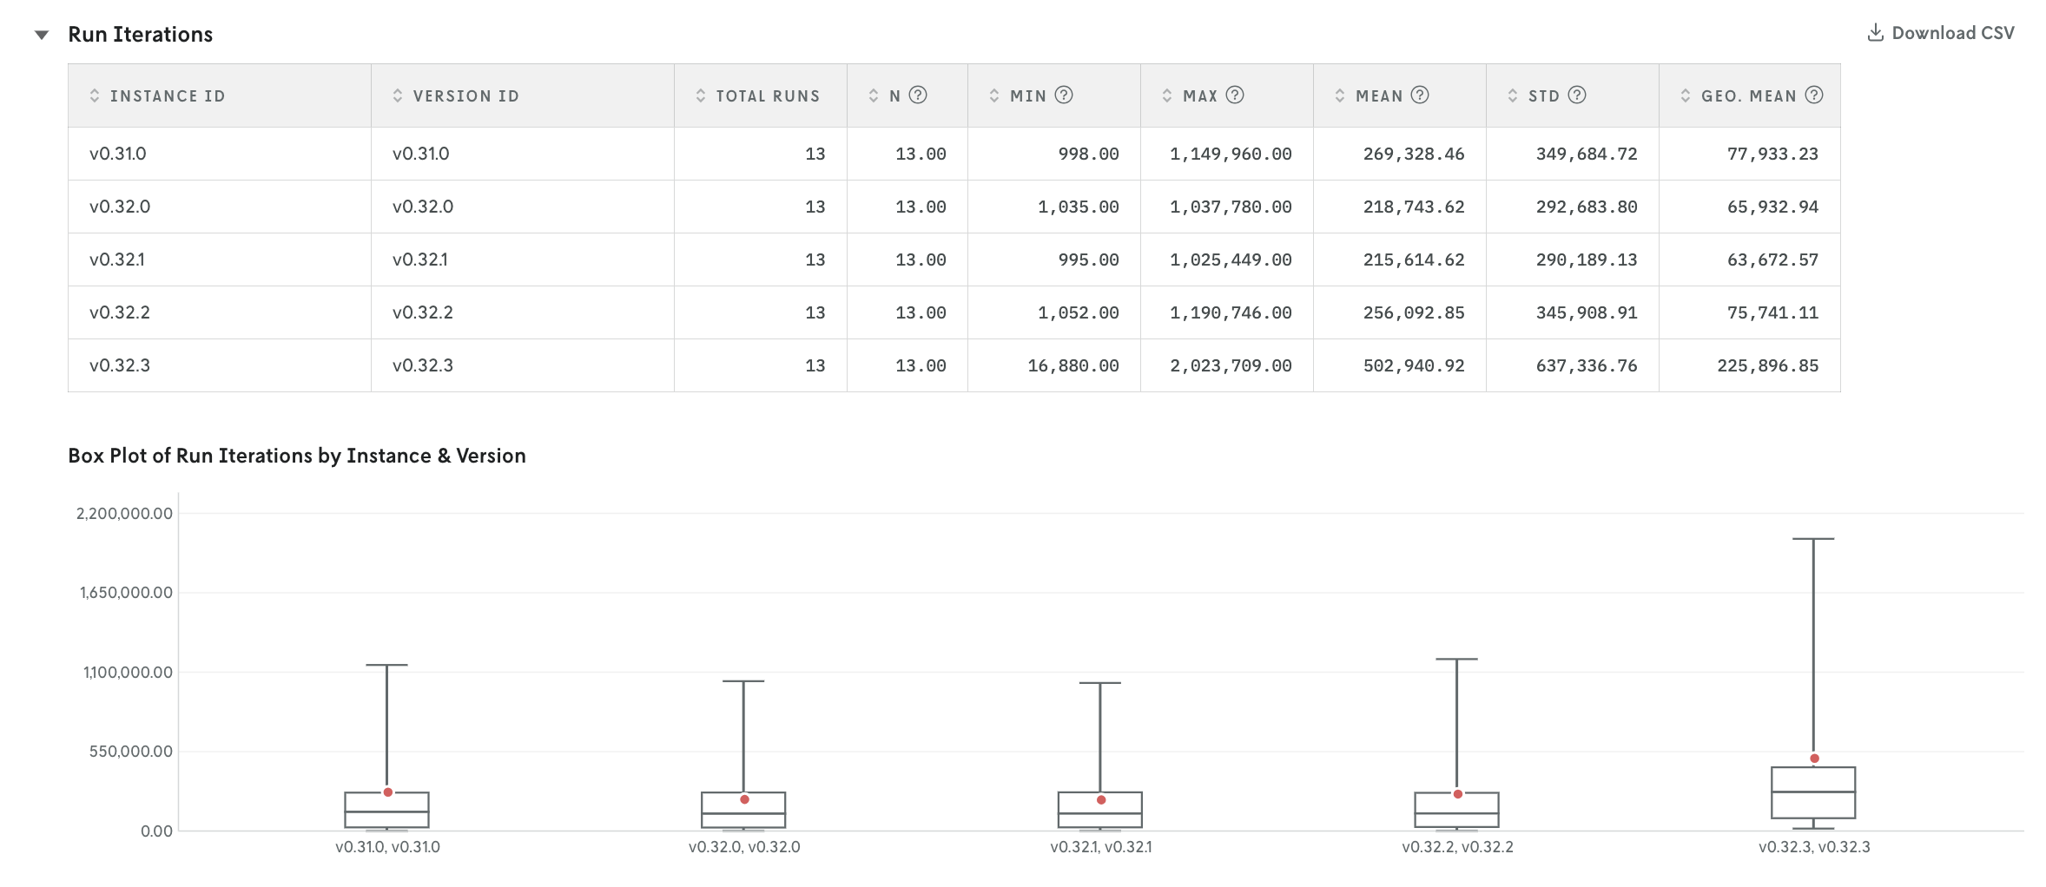Click Mean value 269,328.46
Viewport: 2046px width, 887px height.
(1414, 154)
